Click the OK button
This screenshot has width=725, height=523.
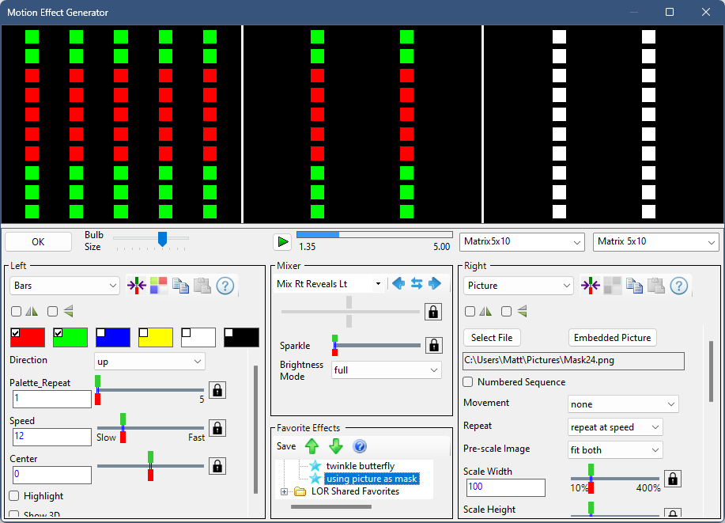39,241
